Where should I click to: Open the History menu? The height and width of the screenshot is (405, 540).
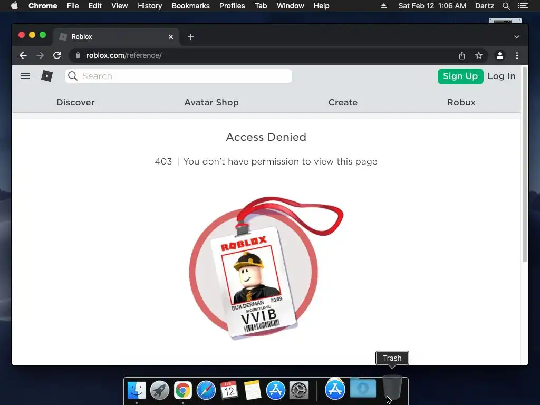tap(150, 6)
